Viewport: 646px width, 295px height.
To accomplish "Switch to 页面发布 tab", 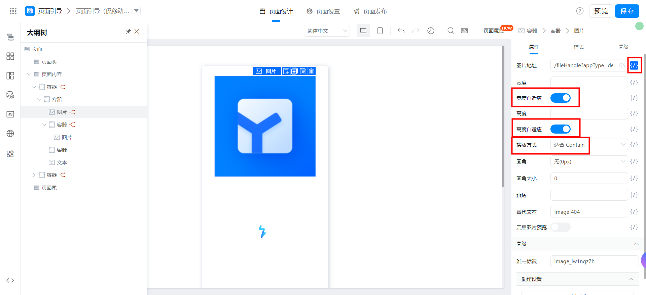I will point(370,11).
